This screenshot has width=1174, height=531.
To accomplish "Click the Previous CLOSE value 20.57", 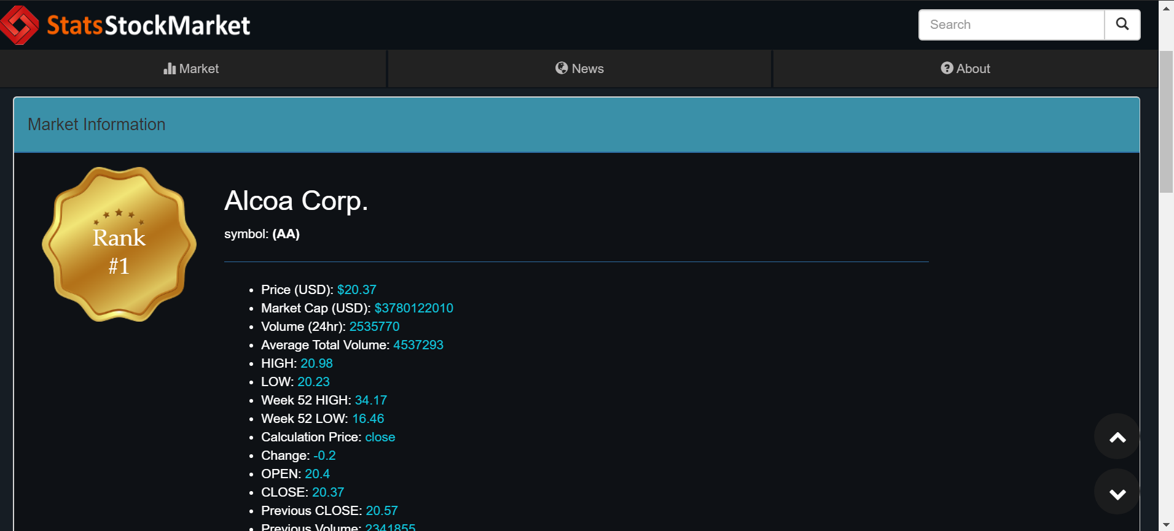I will pos(382,511).
